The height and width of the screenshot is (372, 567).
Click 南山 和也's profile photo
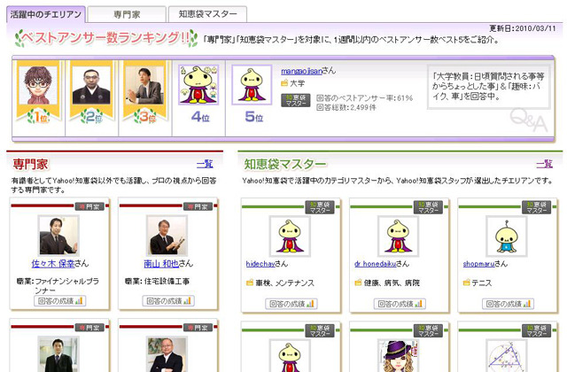pos(167,236)
